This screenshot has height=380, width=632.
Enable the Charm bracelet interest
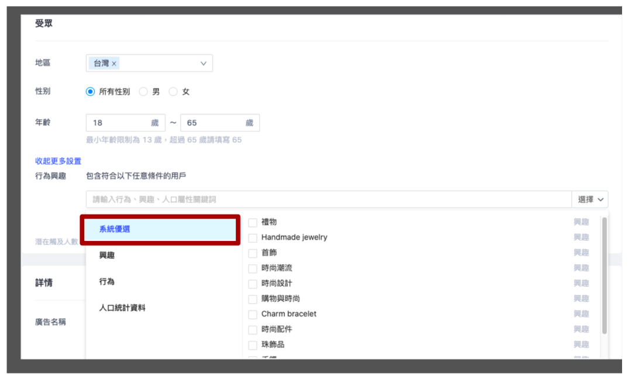[253, 314]
